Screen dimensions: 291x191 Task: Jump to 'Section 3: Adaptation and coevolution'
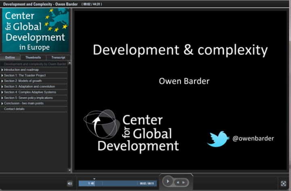pos(34,86)
